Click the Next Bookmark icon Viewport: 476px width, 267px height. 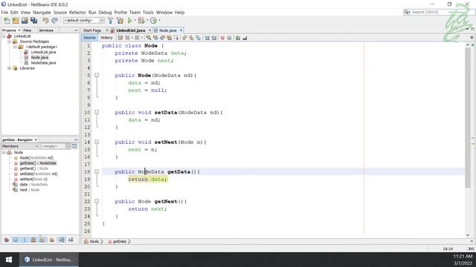pyautogui.click(x=191, y=38)
